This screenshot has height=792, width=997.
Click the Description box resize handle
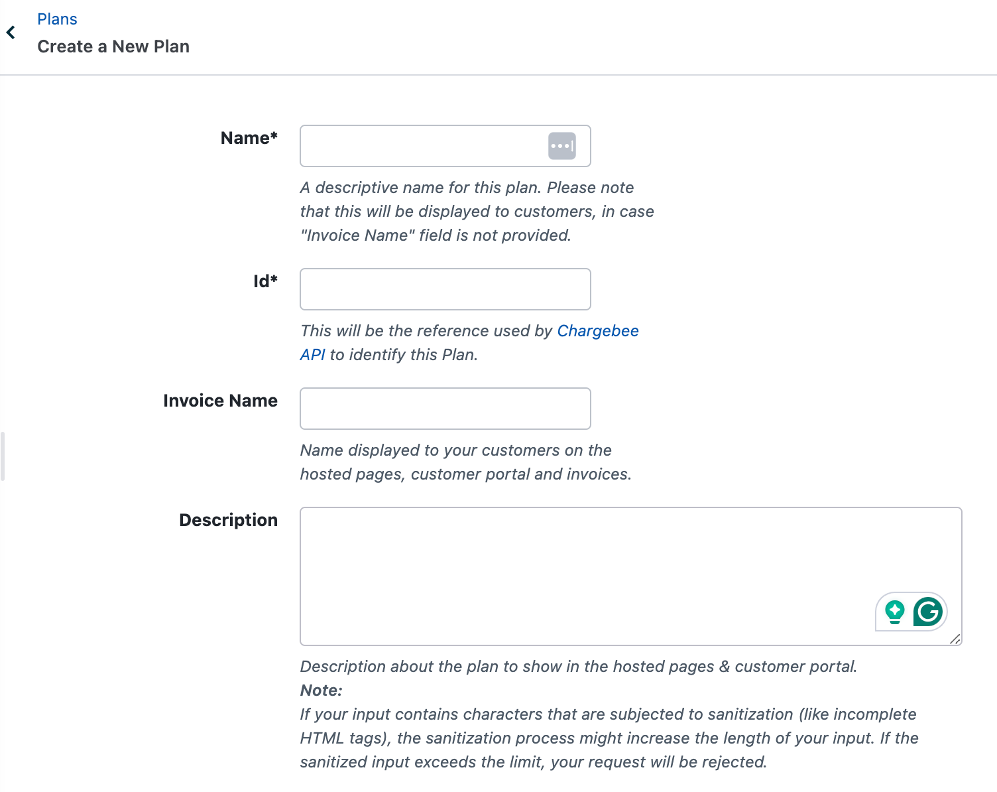tap(955, 639)
